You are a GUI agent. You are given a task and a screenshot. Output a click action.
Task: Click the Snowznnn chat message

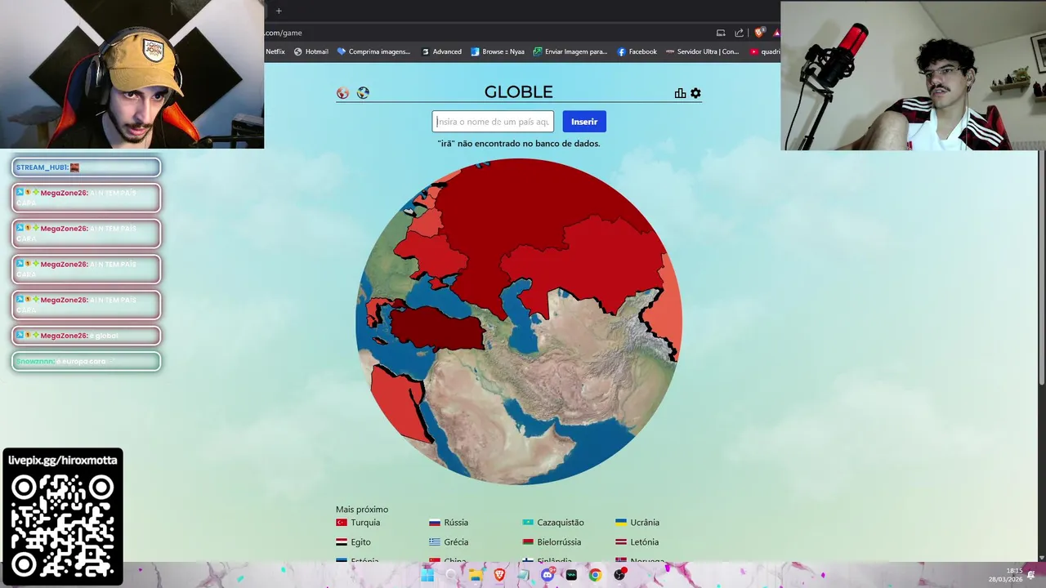[86, 361]
